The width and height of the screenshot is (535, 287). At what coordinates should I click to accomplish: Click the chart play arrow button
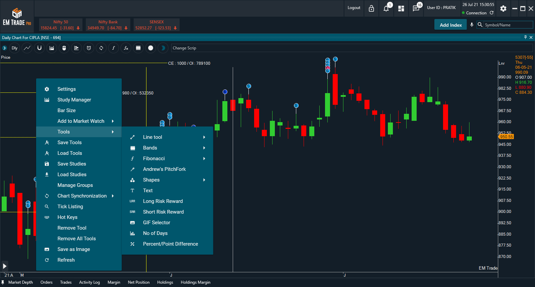pos(4,266)
